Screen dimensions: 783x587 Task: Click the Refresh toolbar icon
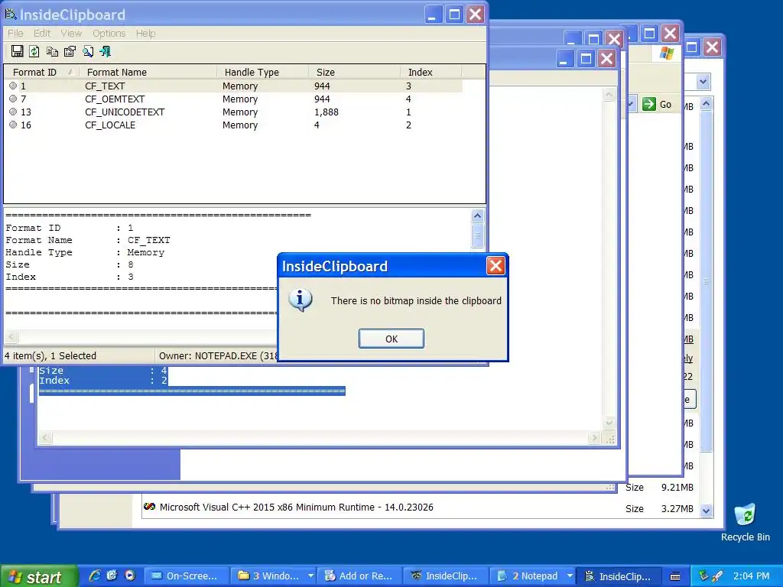coord(34,51)
